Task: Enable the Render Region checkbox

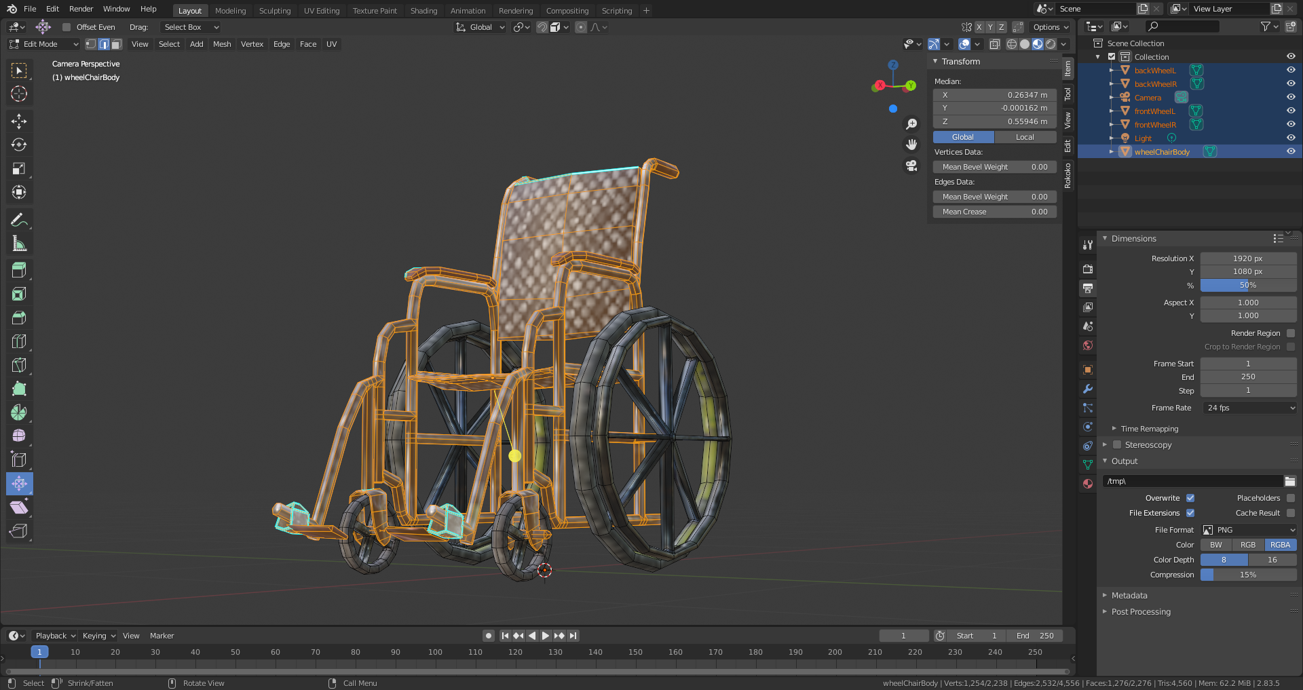Action: click(1291, 333)
